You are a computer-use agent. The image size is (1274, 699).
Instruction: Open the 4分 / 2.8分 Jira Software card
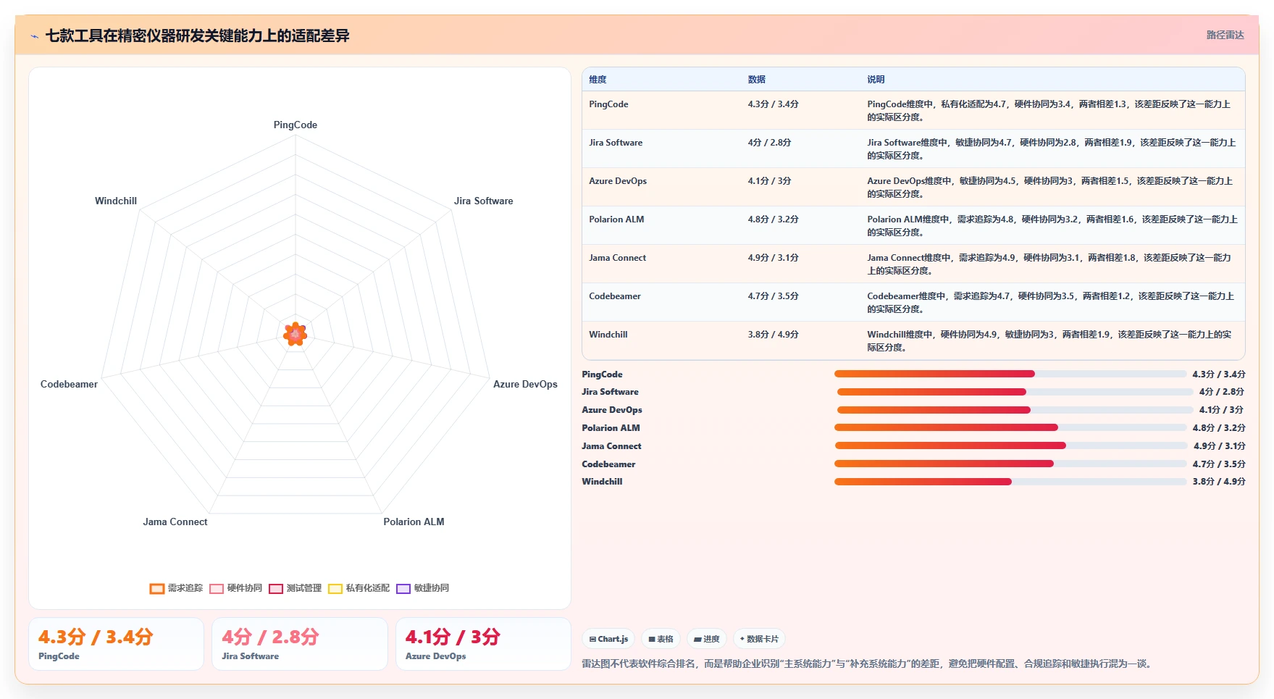click(300, 644)
